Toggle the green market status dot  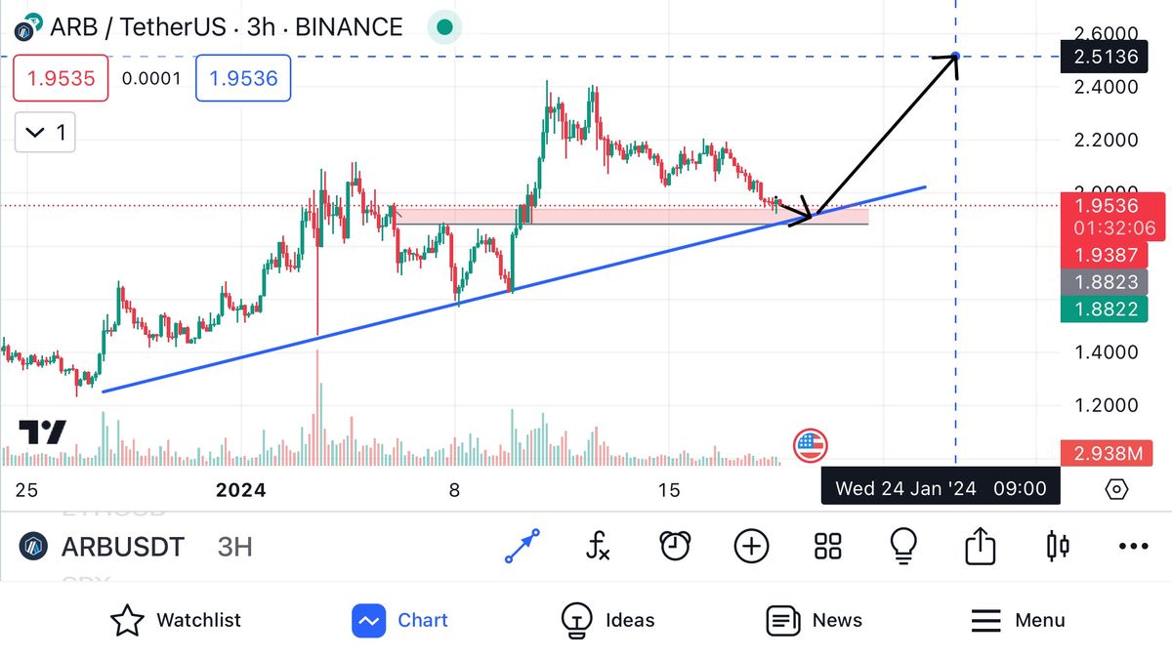click(444, 27)
